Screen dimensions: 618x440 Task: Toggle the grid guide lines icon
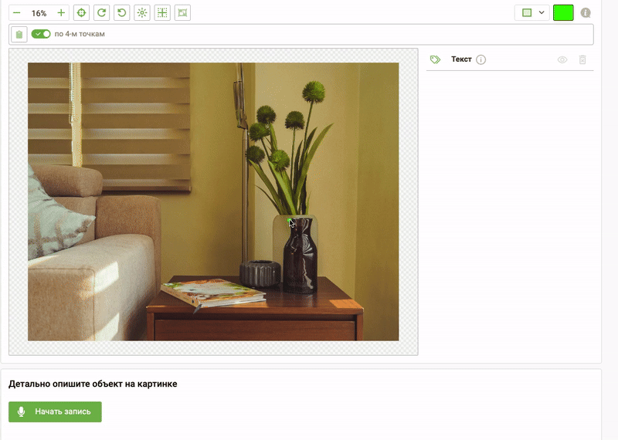(x=162, y=12)
